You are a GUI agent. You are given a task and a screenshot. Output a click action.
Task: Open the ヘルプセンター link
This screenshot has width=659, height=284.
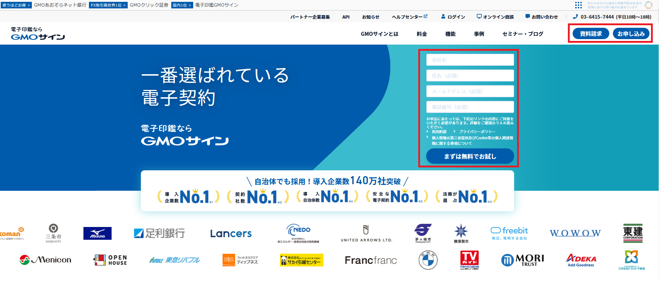click(407, 17)
